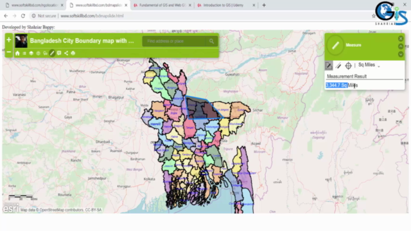
Task: Switch to Introduction to GIS Udemy tab
Action: pyautogui.click(x=224, y=5)
